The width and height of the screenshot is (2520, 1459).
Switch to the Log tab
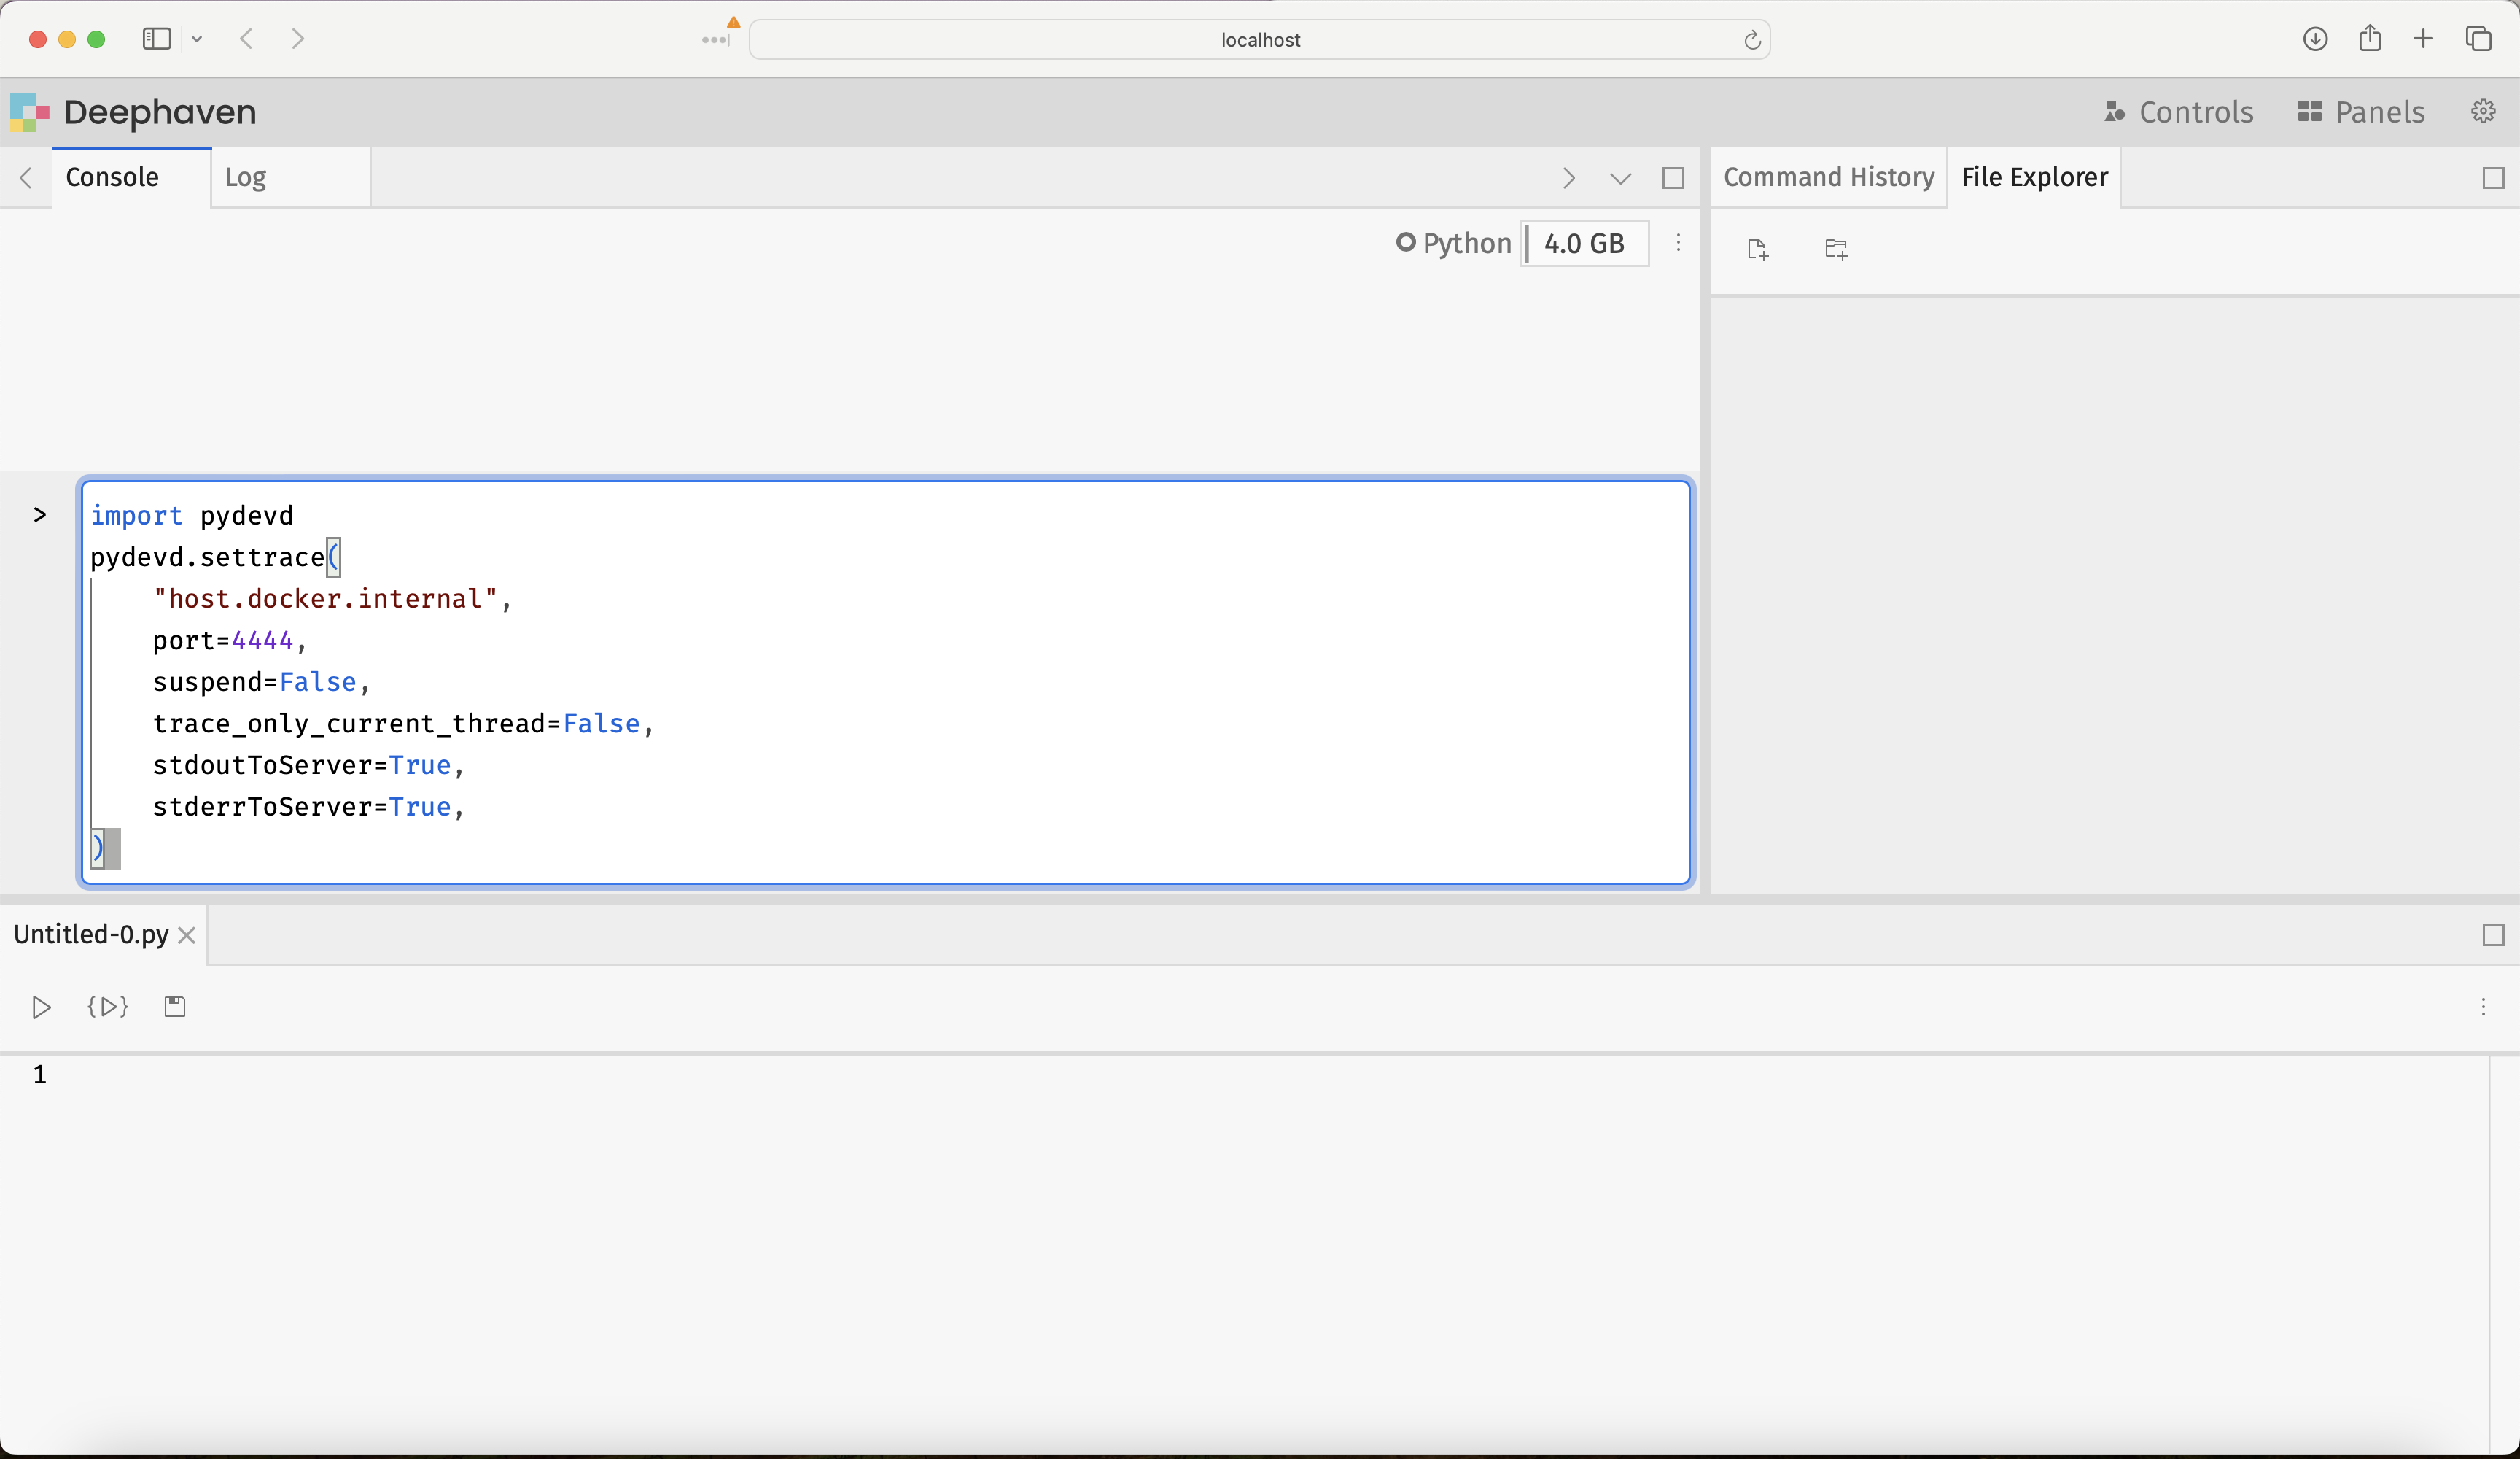point(246,178)
